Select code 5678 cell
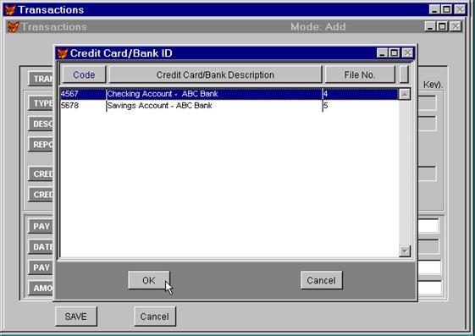Screen dimensions: 475x336 pos(83,106)
